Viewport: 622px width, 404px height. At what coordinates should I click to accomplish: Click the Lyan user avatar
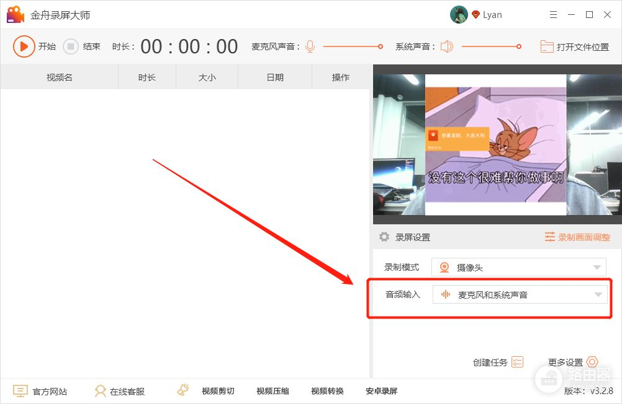click(459, 15)
